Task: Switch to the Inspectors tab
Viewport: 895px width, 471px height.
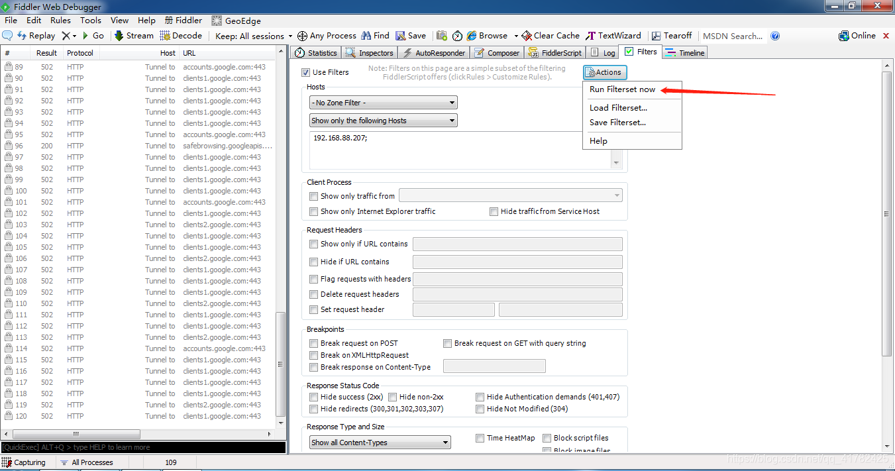Action: tap(370, 52)
